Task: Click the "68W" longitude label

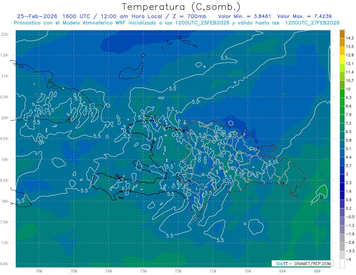Action: tap(317, 271)
